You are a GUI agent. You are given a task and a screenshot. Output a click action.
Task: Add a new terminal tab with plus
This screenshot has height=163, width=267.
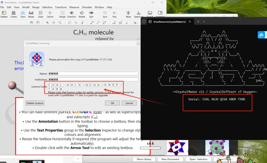(x=198, y=22)
